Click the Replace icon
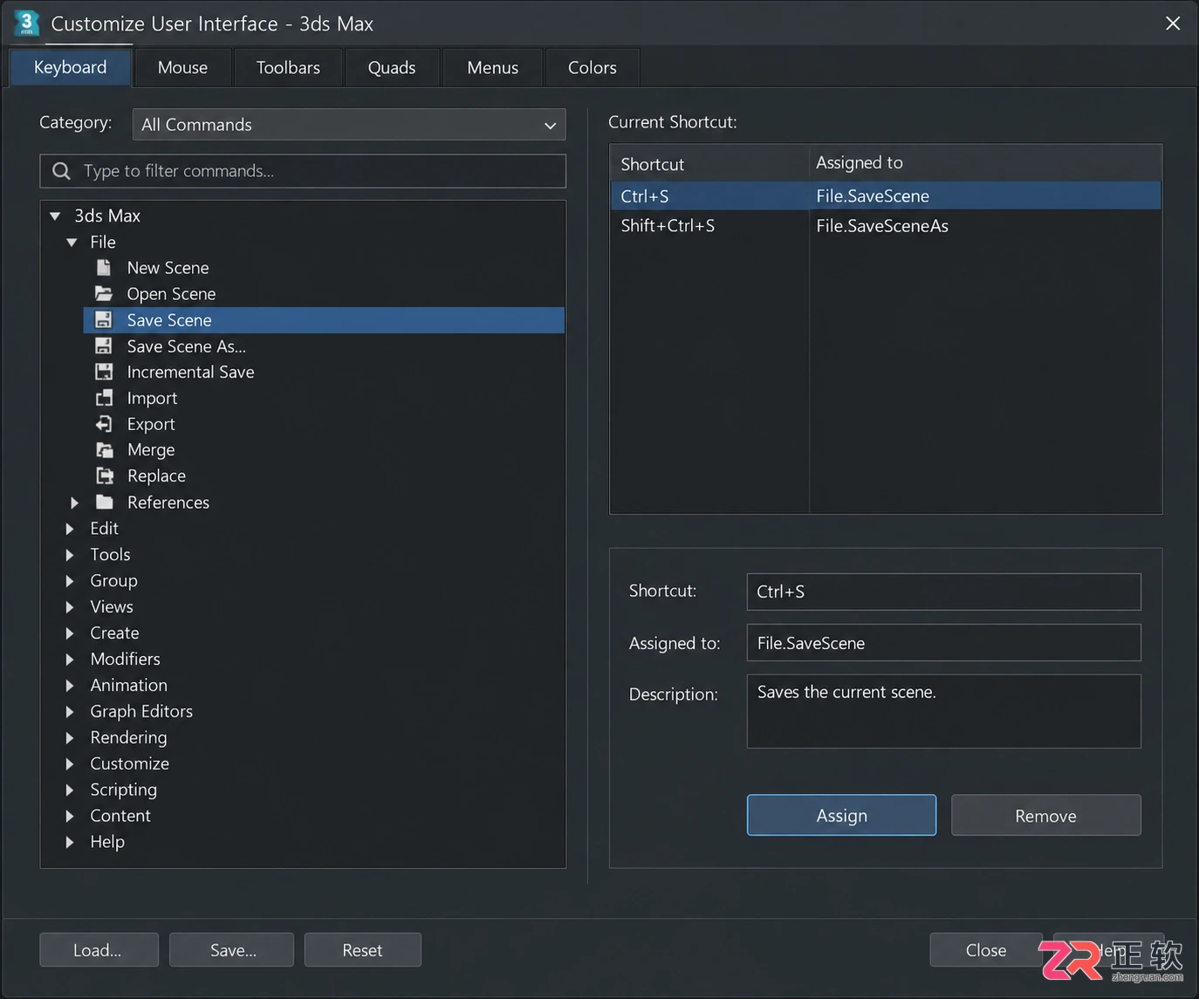This screenshot has height=999, width=1199. click(x=105, y=476)
